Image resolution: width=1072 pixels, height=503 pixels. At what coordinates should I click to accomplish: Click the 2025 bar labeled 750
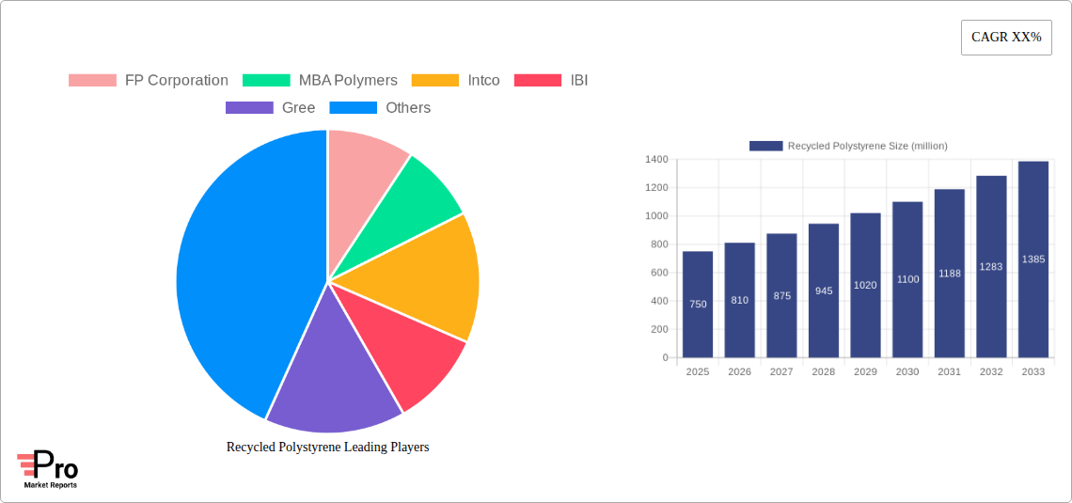click(x=698, y=304)
